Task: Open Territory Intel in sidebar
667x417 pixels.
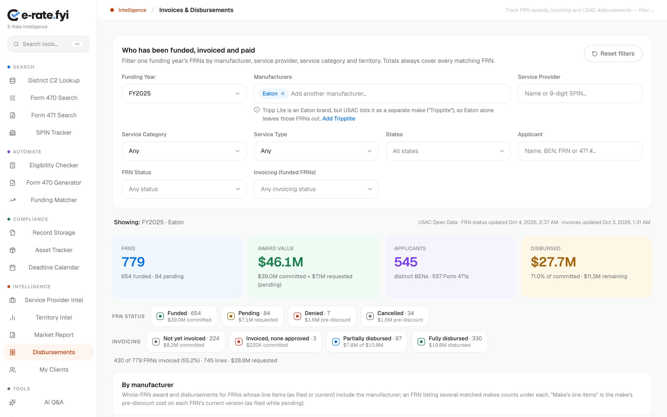Action: coord(48,317)
